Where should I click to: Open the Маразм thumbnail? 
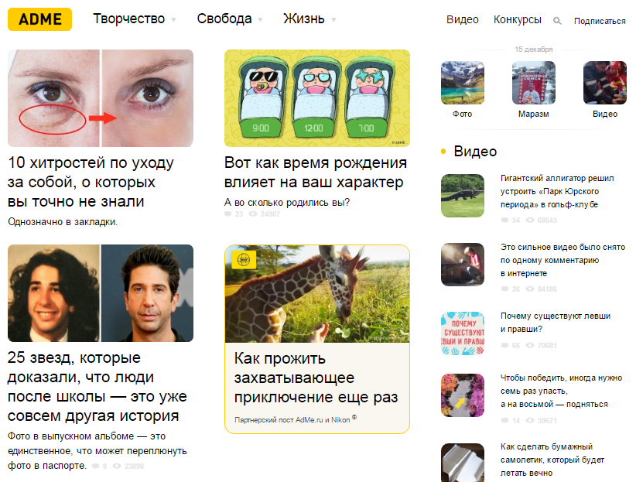[x=533, y=83]
